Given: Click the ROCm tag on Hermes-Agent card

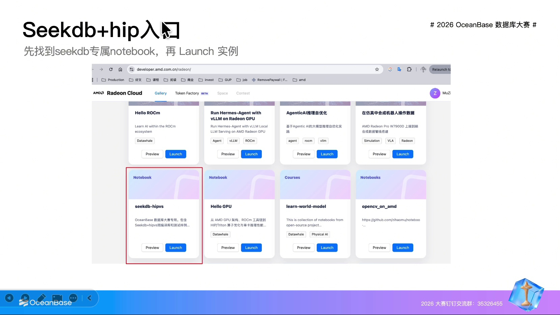Looking at the screenshot, I should point(250,141).
